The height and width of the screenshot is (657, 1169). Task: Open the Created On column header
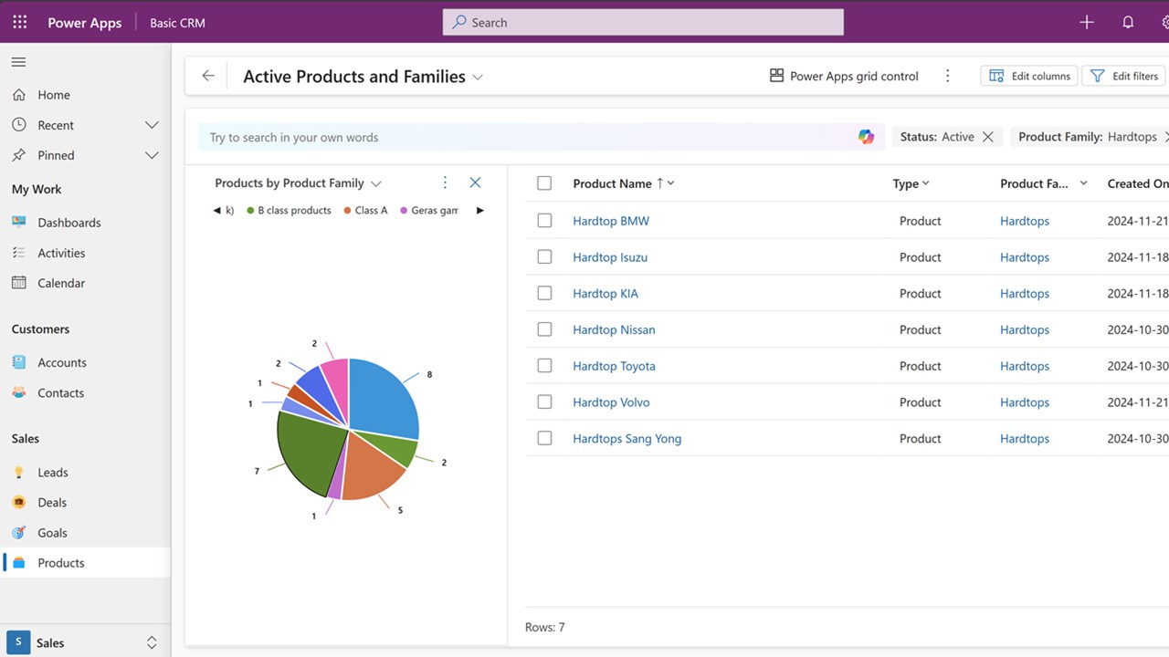1137,183
